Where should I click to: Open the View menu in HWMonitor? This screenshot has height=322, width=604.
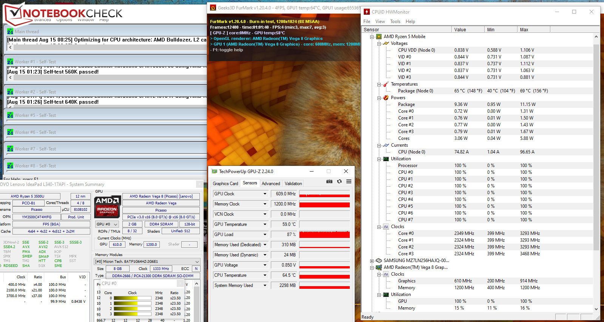pyautogui.click(x=380, y=21)
